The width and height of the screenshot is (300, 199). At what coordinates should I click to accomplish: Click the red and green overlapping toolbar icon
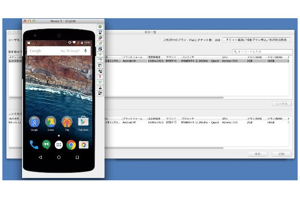(100, 38)
